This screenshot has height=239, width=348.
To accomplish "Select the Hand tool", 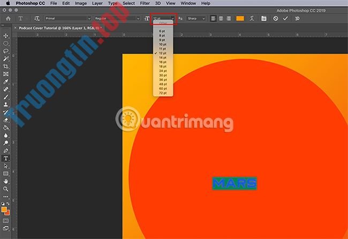I will pos(6,181).
